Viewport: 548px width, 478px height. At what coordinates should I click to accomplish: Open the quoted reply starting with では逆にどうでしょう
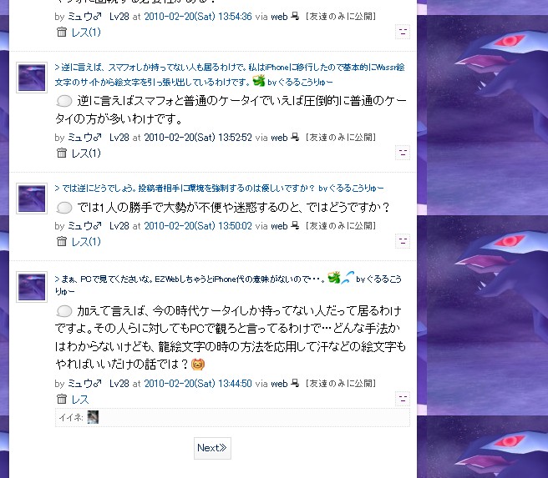(219, 189)
